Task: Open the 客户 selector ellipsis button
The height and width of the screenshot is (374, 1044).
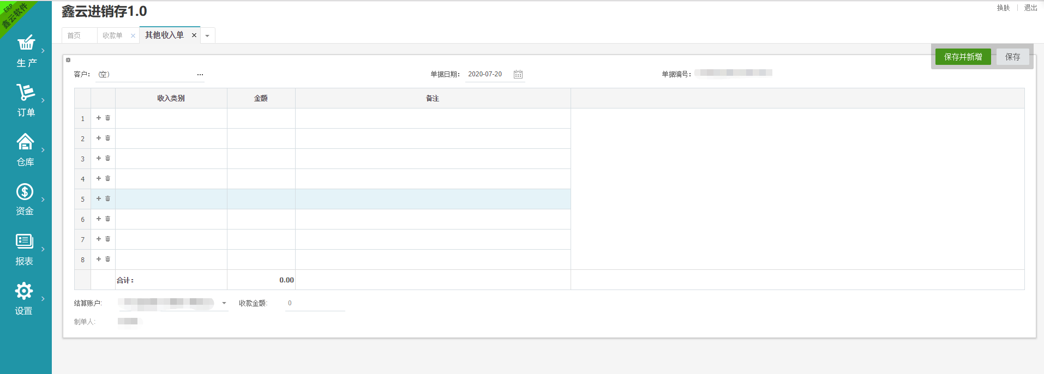Action: pyautogui.click(x=200, y=75)
